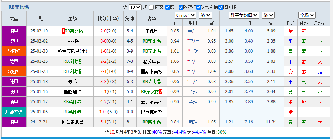Click the 赢率 44.4% summary value
The image size is (333, 139).
[179, 132]
